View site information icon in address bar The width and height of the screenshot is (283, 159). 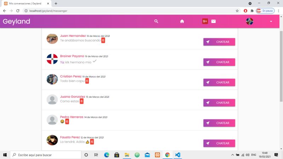pyautogui.click(x=26, y=11)
